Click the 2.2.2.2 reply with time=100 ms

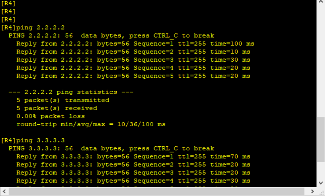[135, 44]
